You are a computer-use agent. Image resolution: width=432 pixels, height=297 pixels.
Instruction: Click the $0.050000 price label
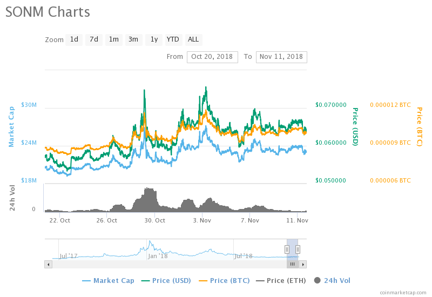pos(331,180)
